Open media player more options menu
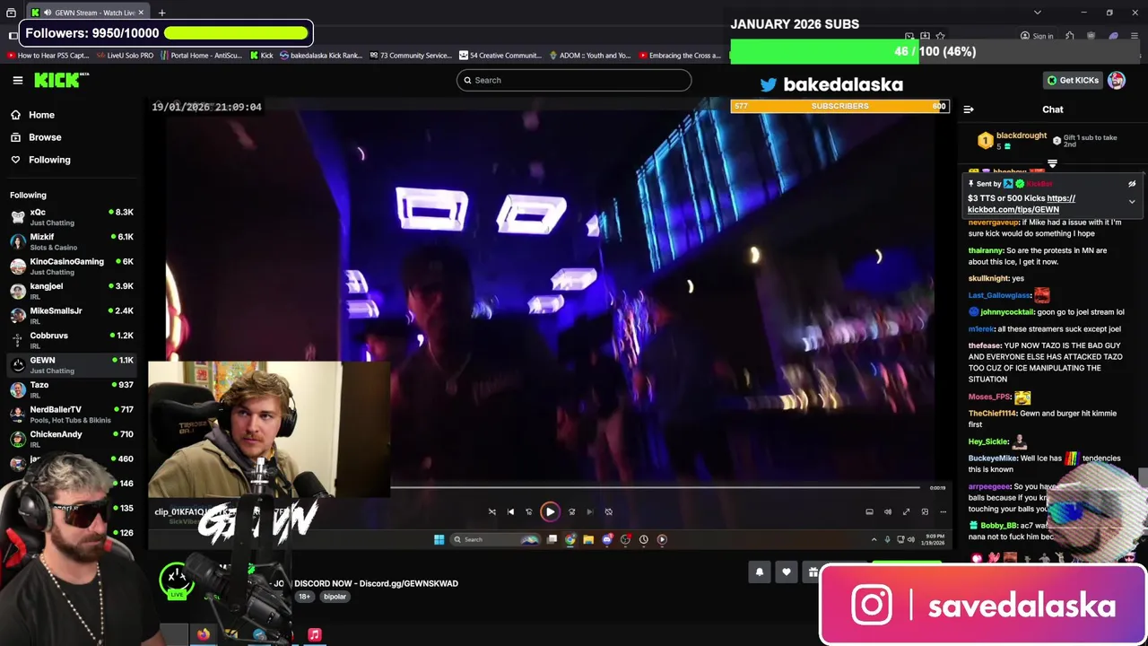The height and width of the screenshot is (646, 1148). click(943, 511)
